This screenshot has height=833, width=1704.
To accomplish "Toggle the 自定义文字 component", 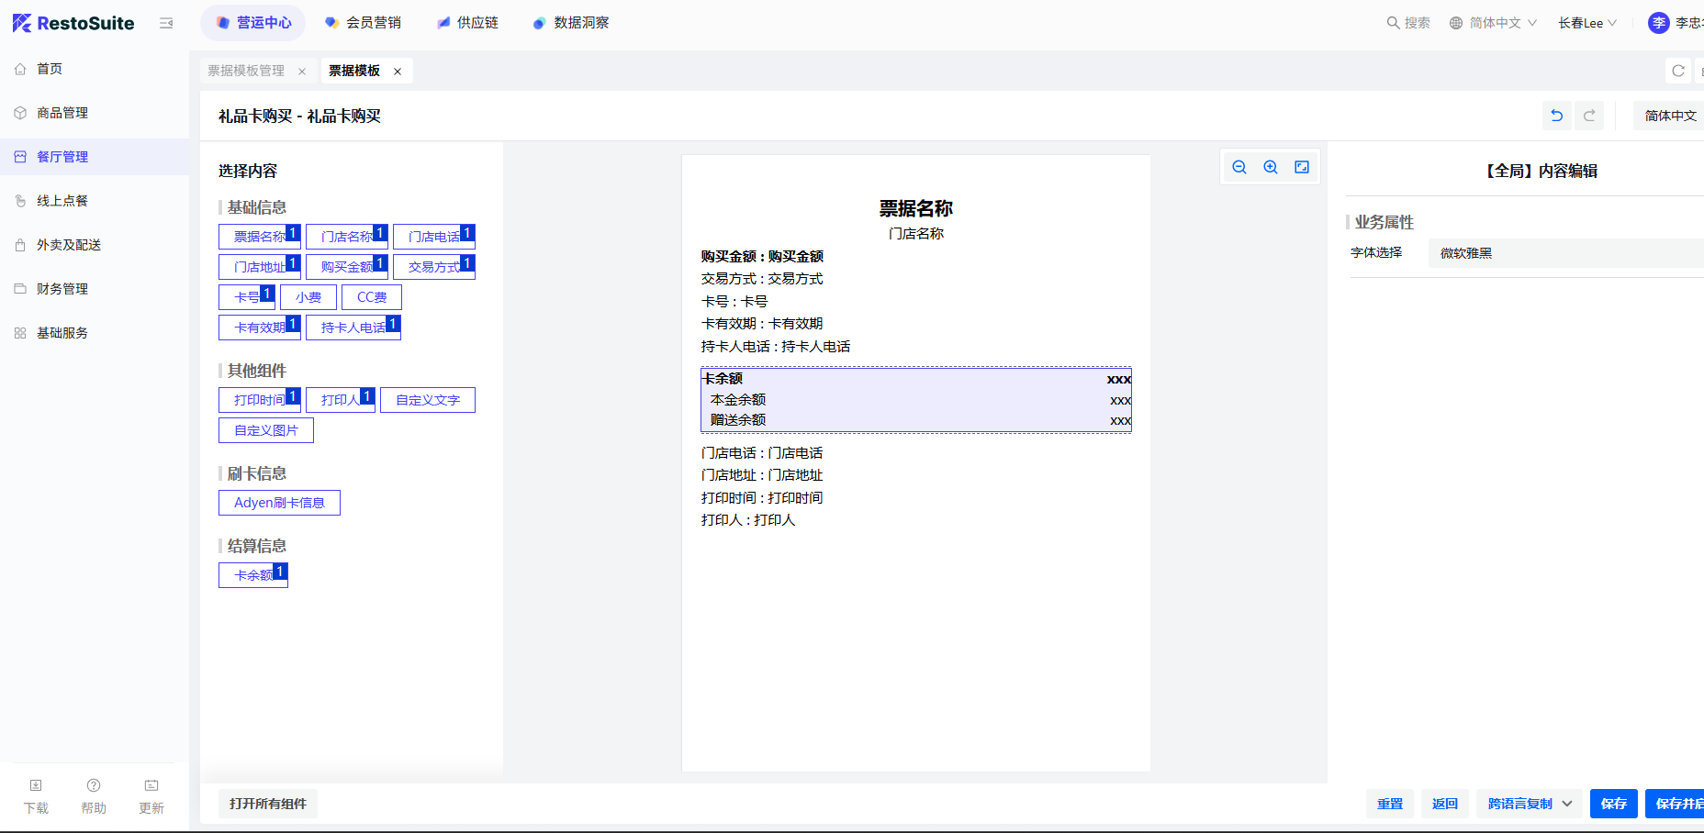I will tap(428, 400).
